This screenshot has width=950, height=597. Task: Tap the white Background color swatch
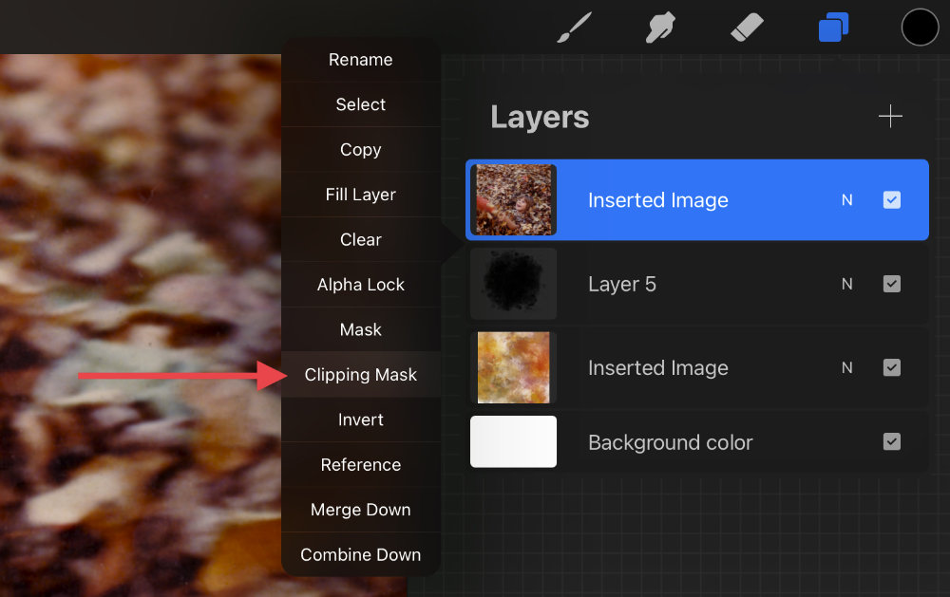tap(514, 441)
